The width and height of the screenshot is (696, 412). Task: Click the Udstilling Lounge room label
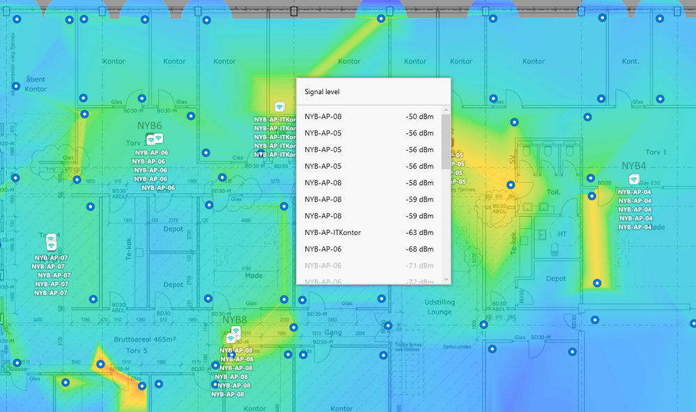438,307
